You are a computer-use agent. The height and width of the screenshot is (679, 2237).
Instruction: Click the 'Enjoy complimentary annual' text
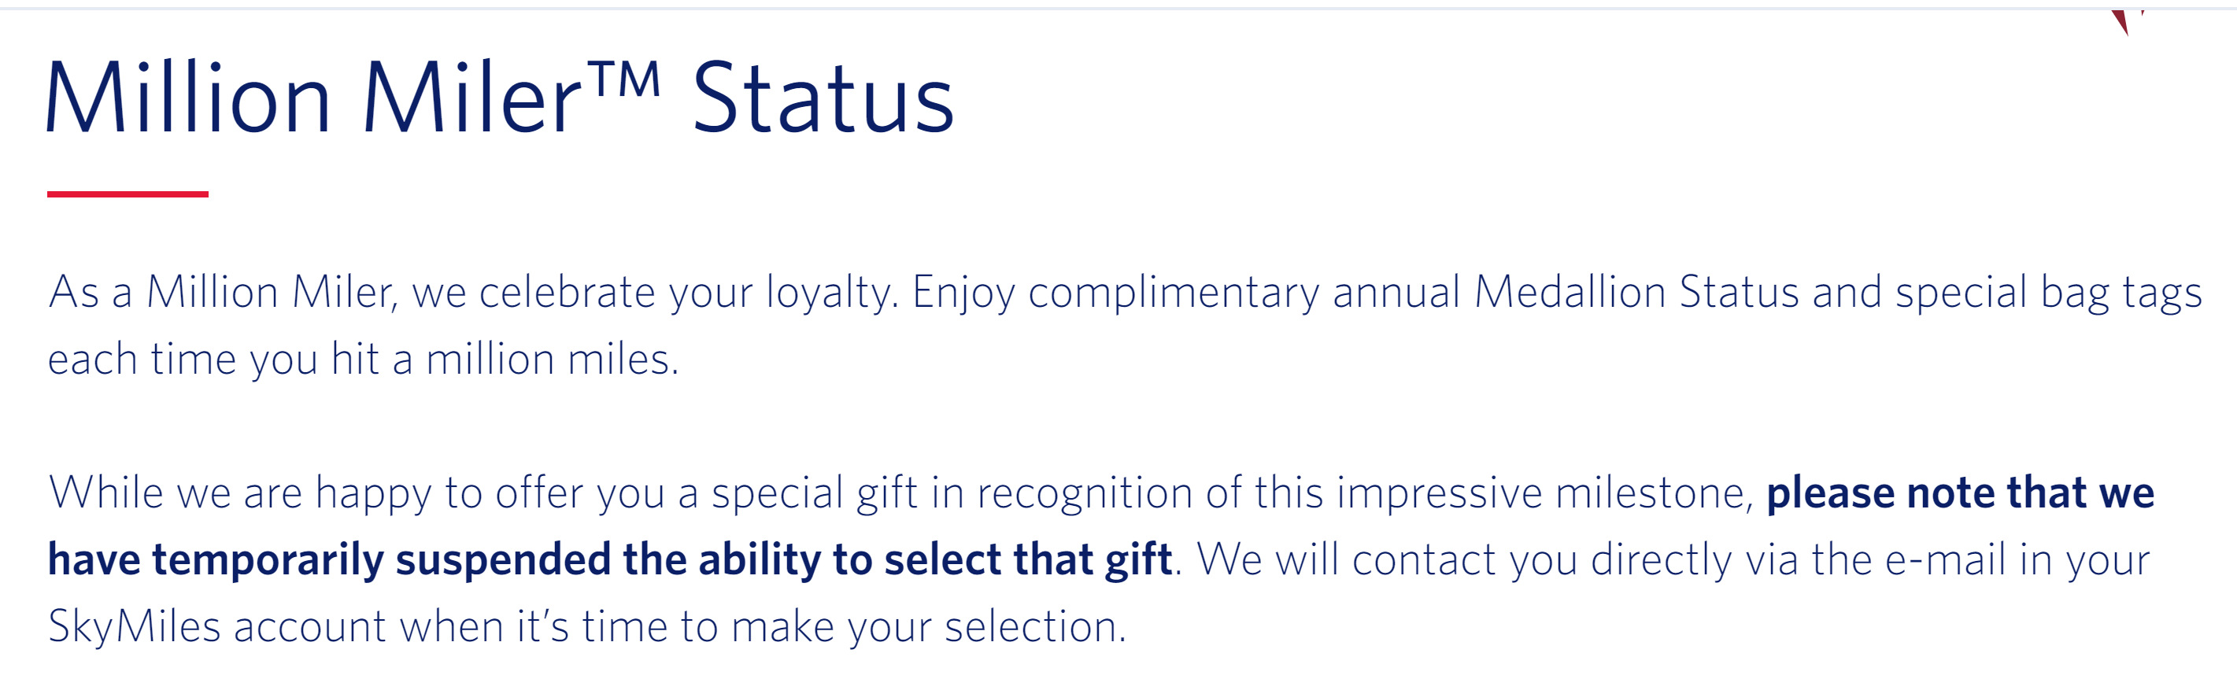(1185, 293)
